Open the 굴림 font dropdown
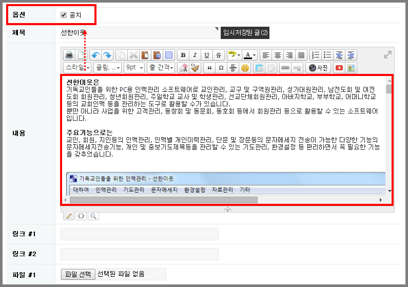 pyautogui.click(x=108, y=68)
